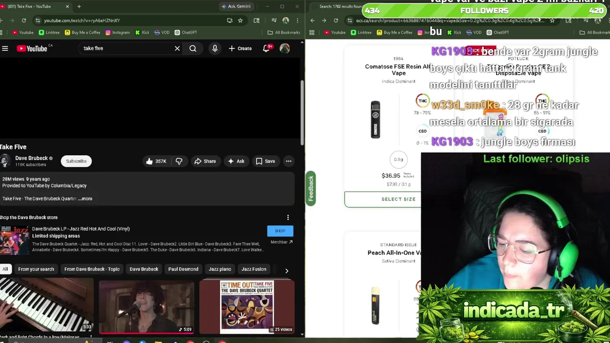Select the Dave Brubeck chip
The image size is (610, 343).
click(144, 269)
